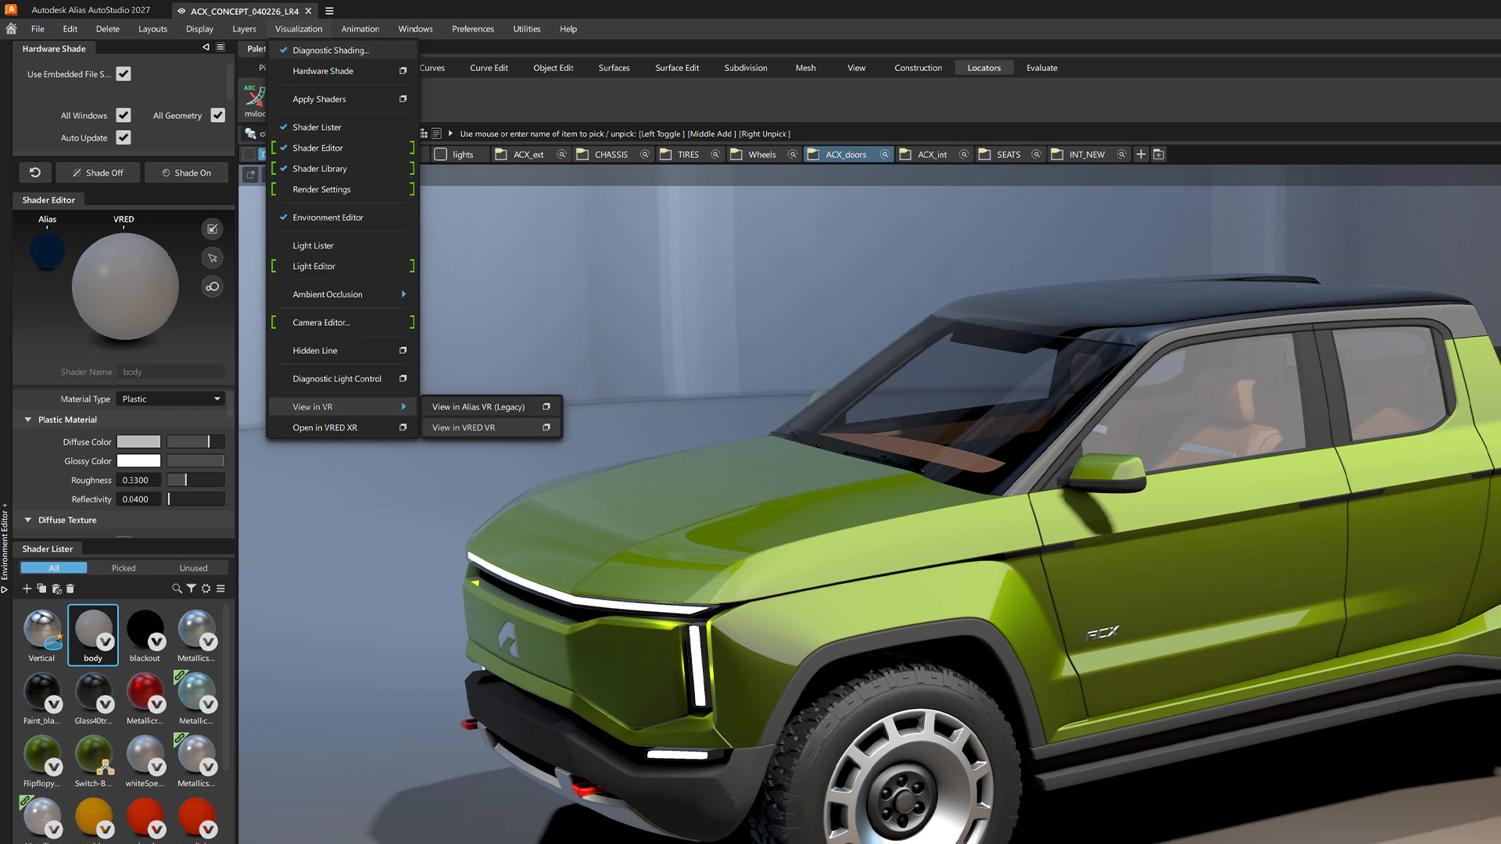Screen dimensions: 1501x844
Task: Select Light Editor from Visualization menu
Action: pos(341,266)
